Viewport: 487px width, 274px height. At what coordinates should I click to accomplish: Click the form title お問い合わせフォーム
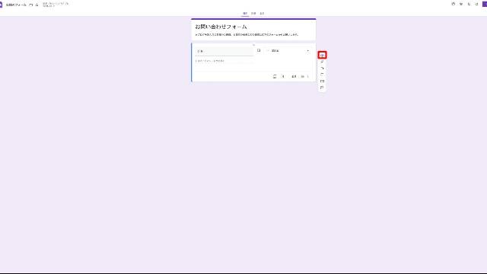point(221,27)
